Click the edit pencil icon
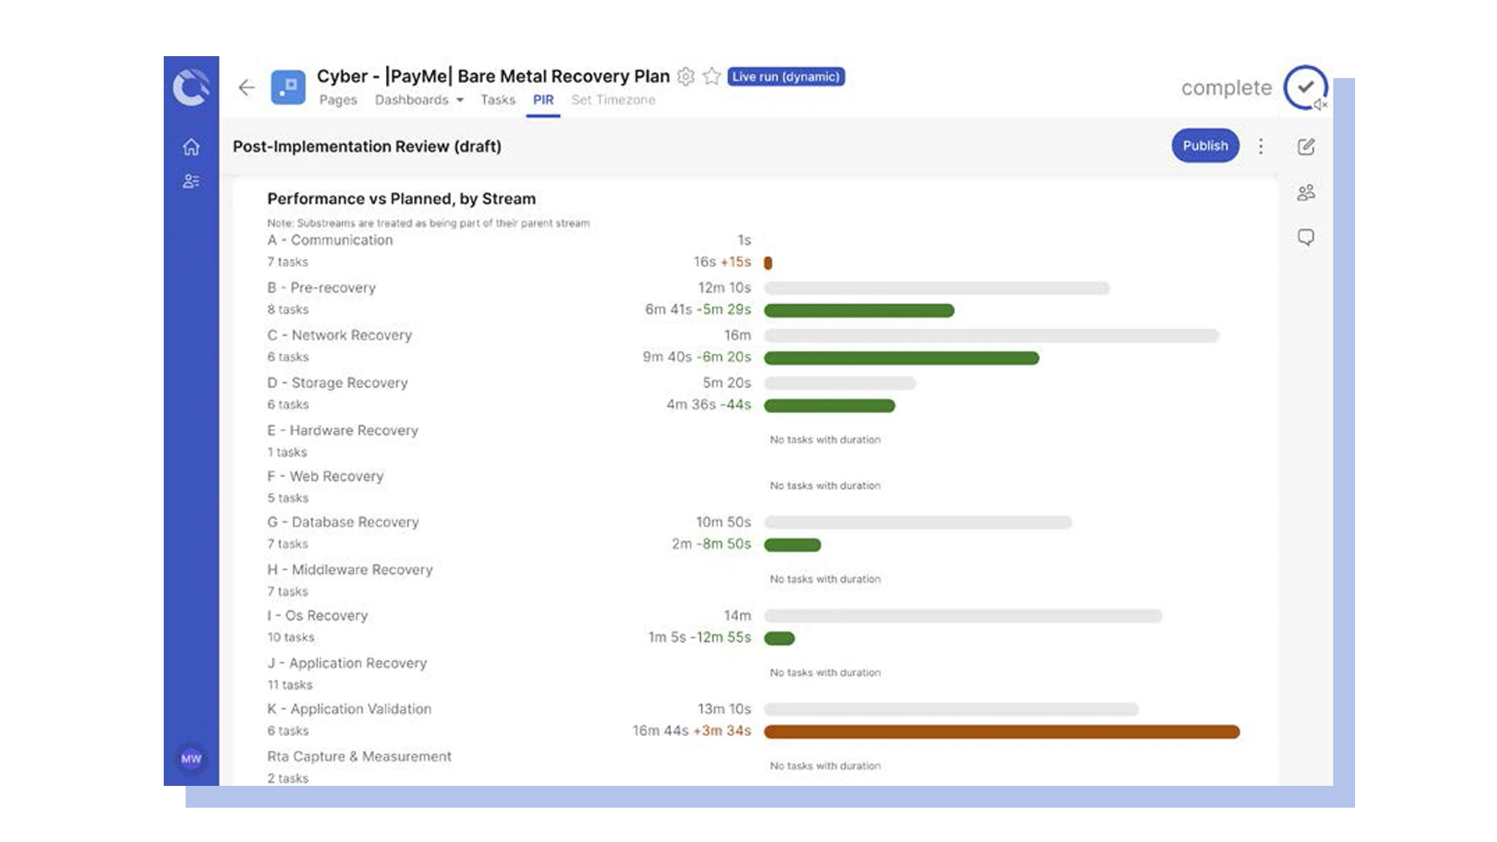1497x842 pixels. (1306, 147)
